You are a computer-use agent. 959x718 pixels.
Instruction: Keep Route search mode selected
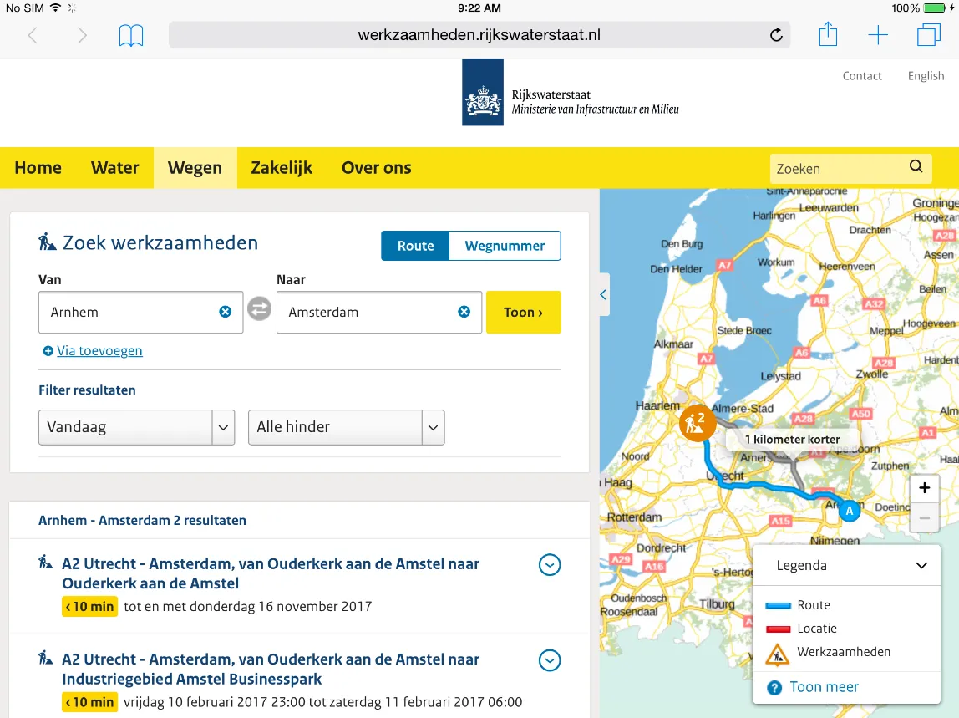click(415, 245)
